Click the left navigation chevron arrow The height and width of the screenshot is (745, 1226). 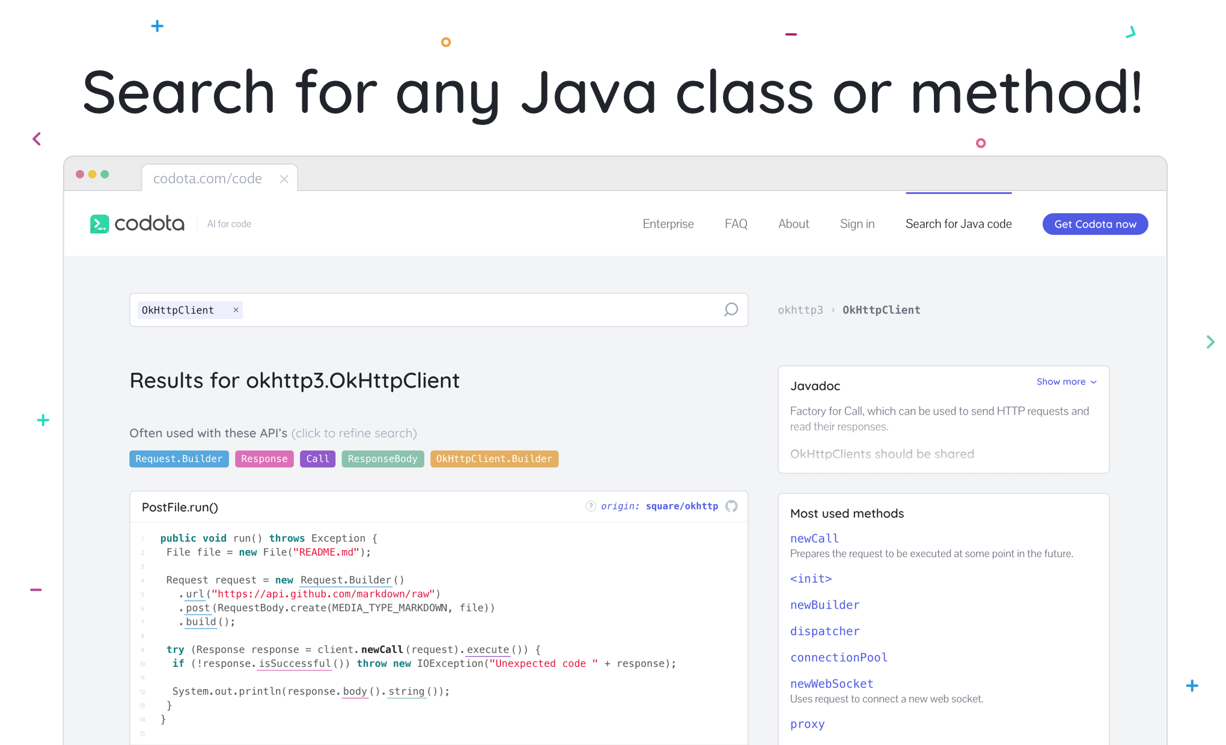35,139
